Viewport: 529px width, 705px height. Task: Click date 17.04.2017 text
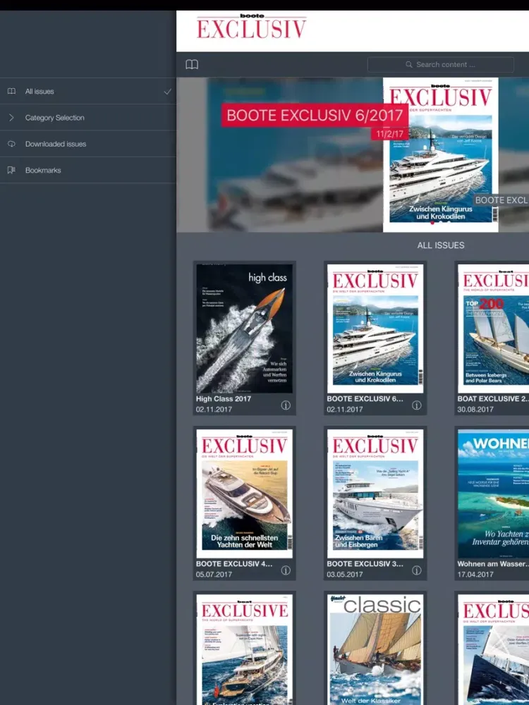pos(475,574)
